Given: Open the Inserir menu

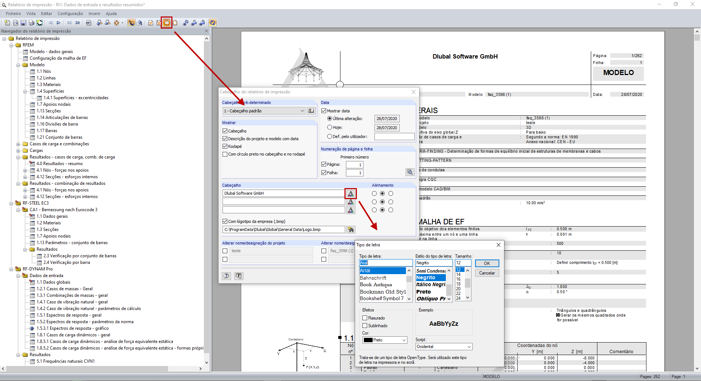Looking at the screenshot, I should coord(94,14).
